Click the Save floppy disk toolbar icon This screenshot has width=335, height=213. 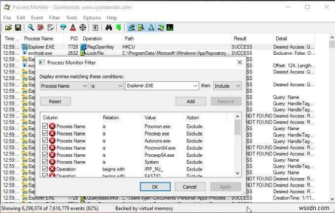tap(18, 28)
